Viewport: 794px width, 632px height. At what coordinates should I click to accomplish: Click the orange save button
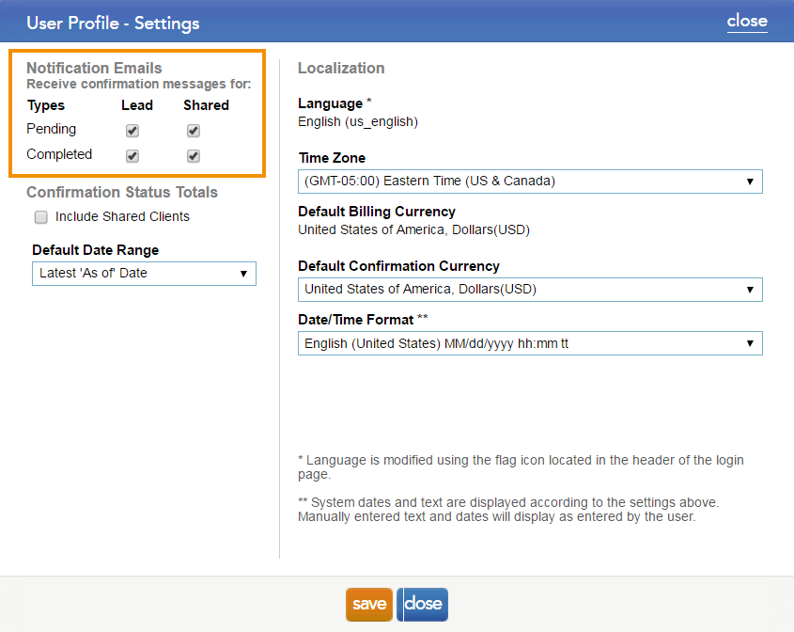(x=369, y=604)
